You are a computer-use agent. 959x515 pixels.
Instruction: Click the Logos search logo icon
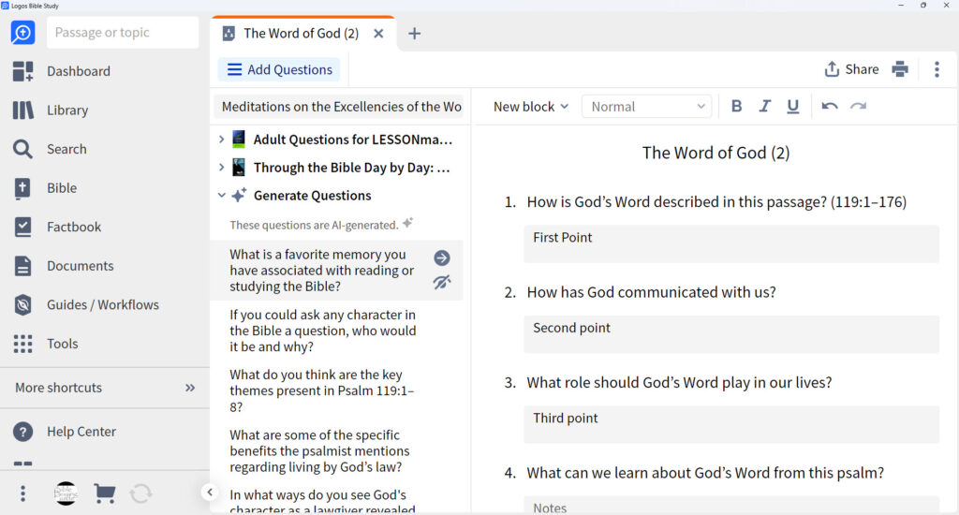click(22, 33)
